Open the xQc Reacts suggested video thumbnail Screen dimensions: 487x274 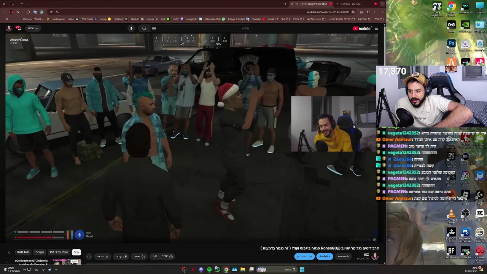(x=67, y=262)
